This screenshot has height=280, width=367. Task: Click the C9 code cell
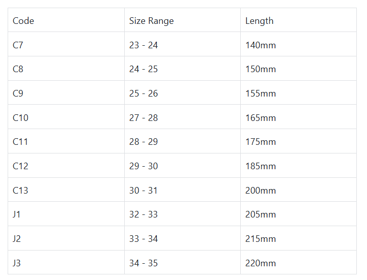click(x=18, y=94)
